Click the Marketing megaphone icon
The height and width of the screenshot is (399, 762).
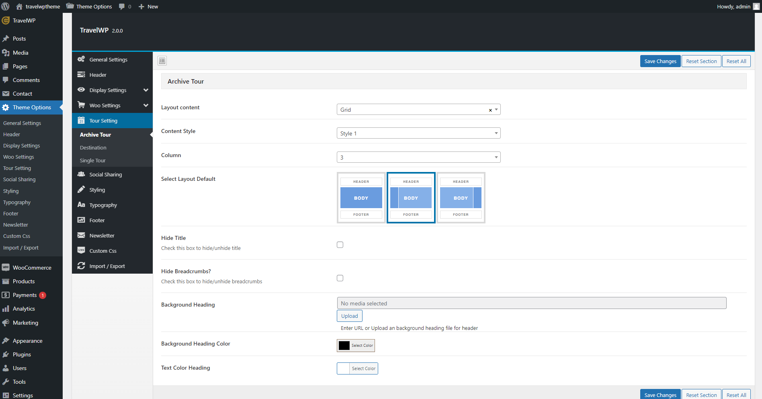pos(6,323)
